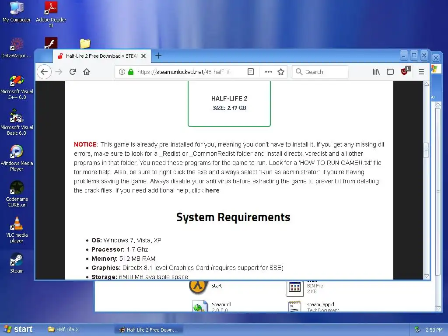Select the Half-Life 2 Free Download tab

coord(101,56)
